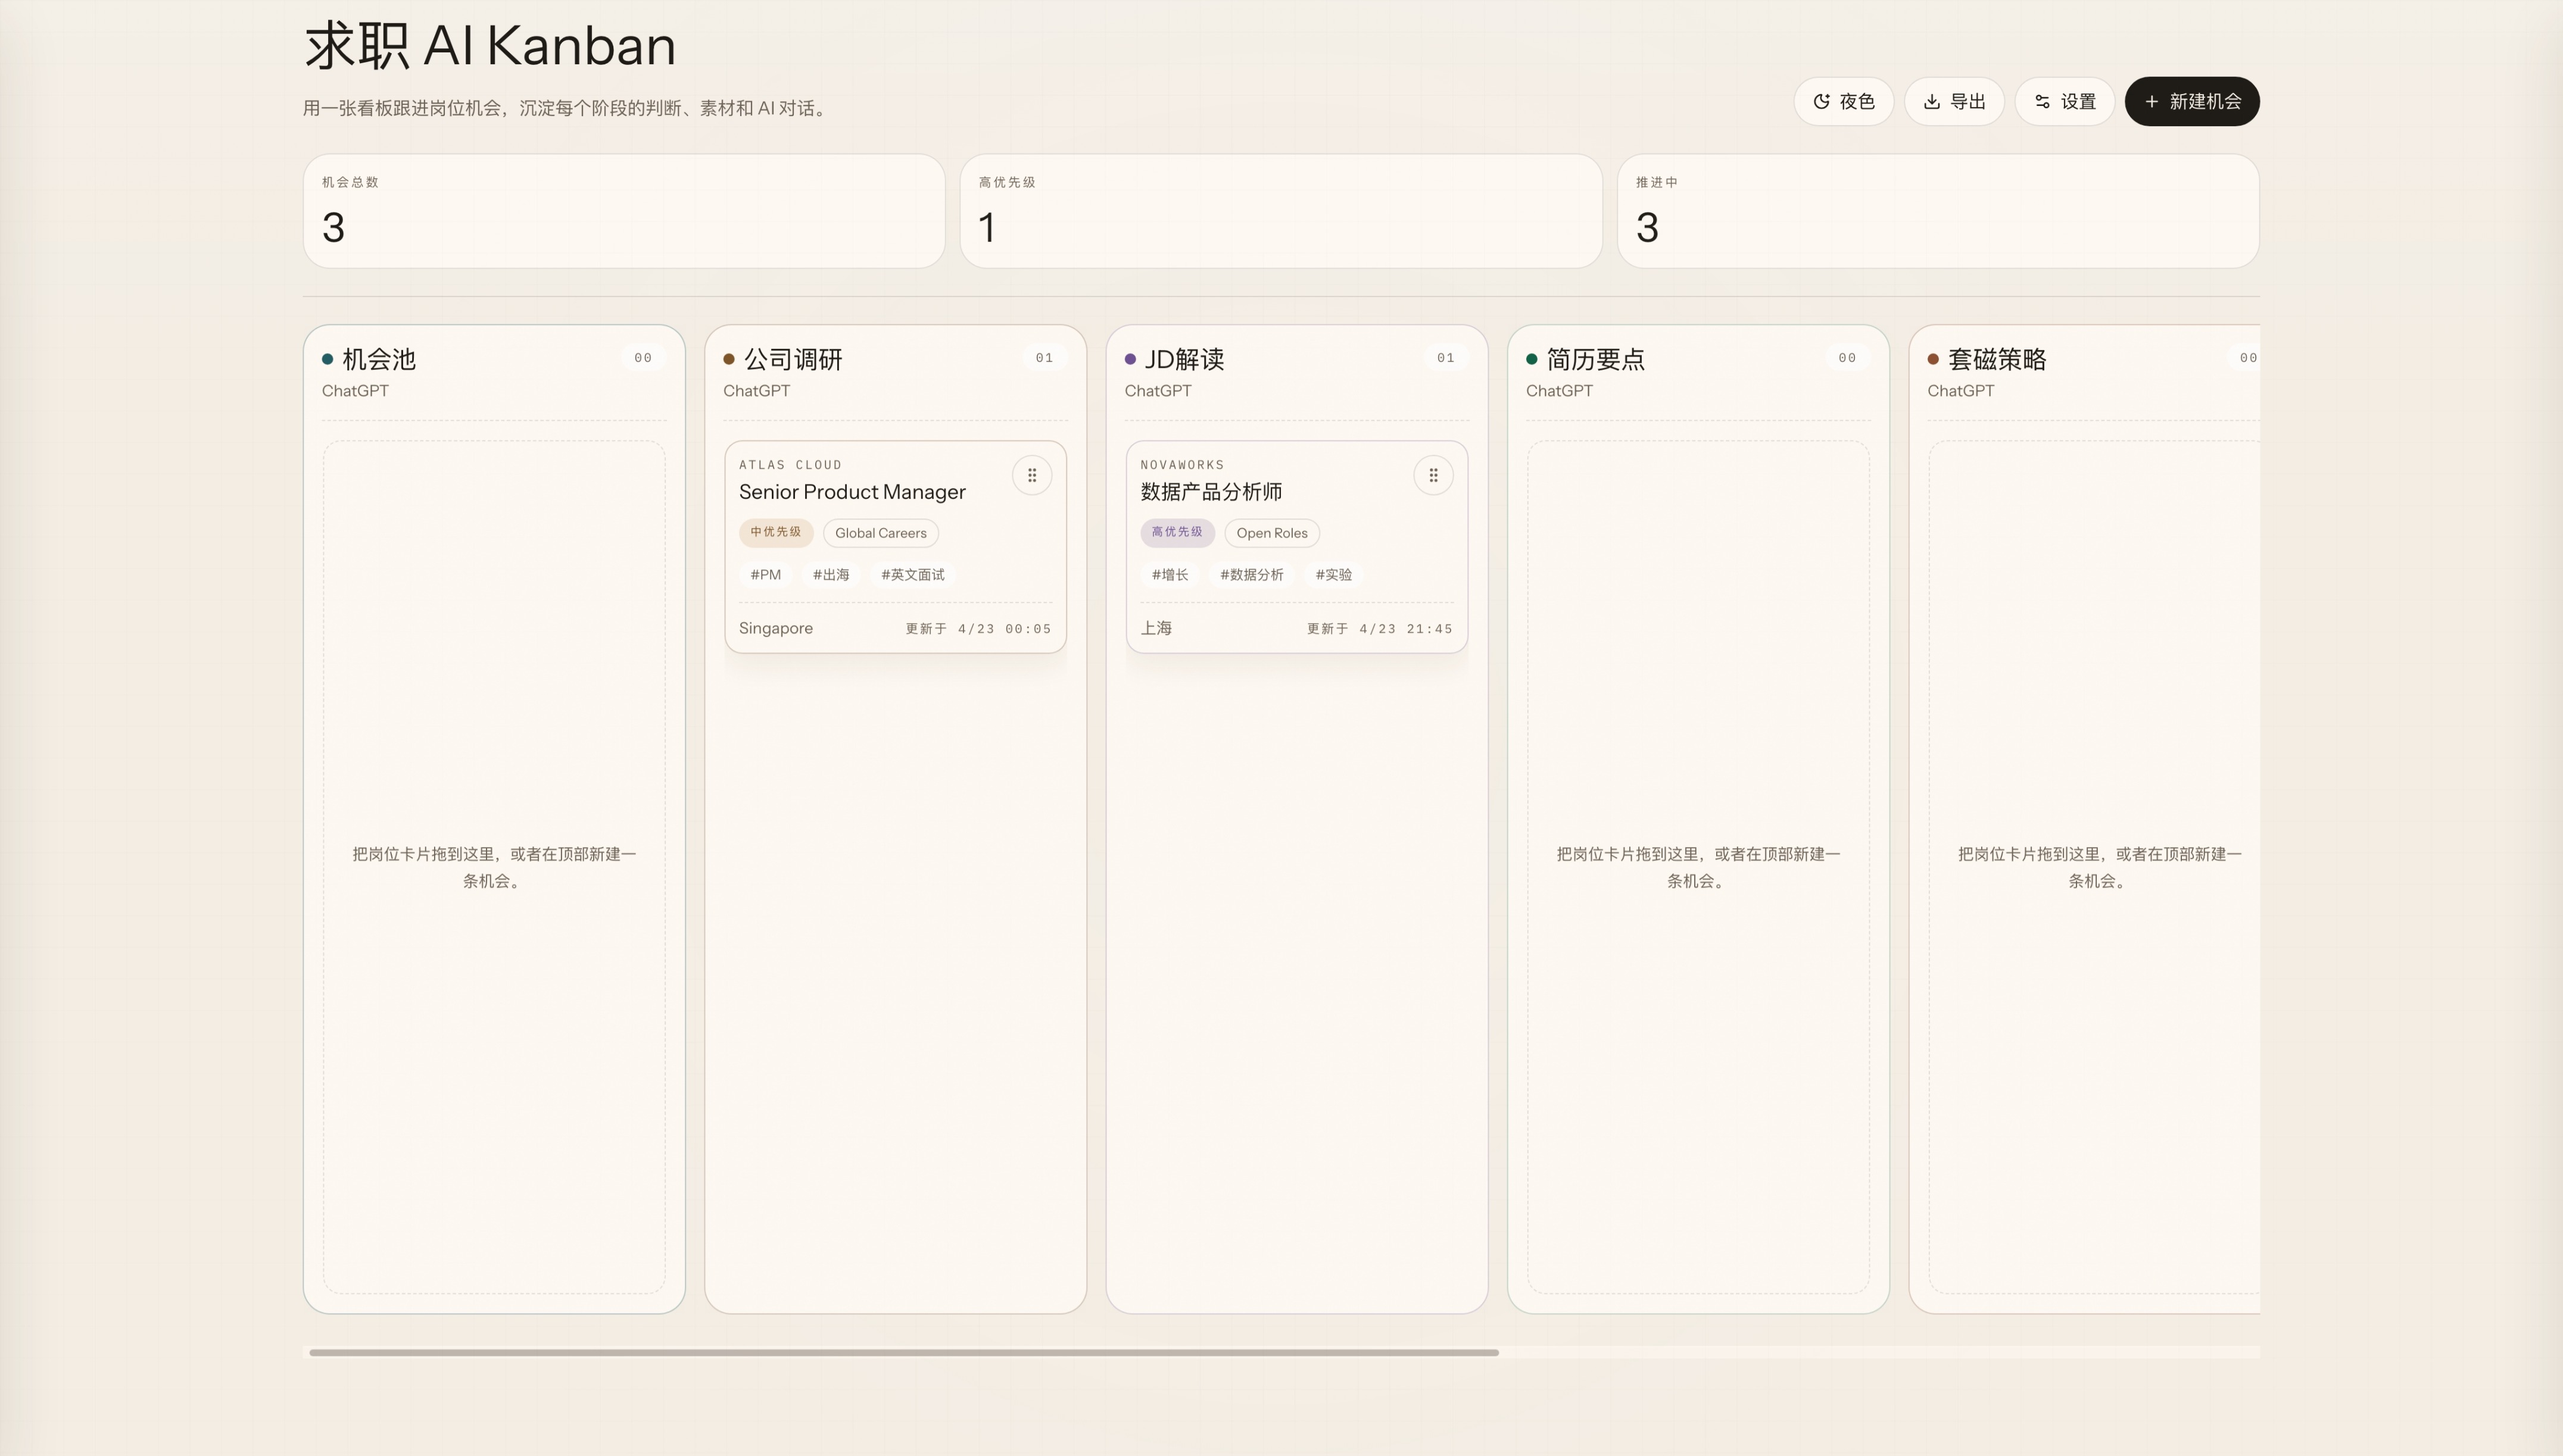2563x1456 pixels.
Task: Click the 中优先级 priority badge
Action: 777,532
